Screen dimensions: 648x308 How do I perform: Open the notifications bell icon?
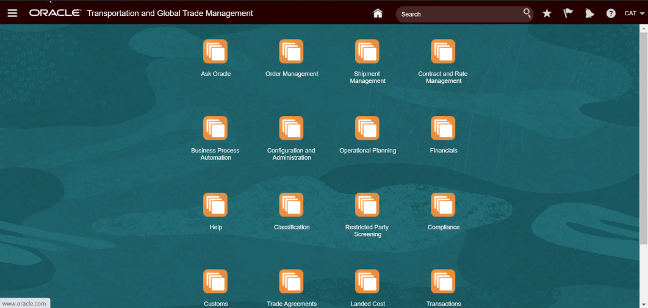pyautogui.click(x=589, y=13)
